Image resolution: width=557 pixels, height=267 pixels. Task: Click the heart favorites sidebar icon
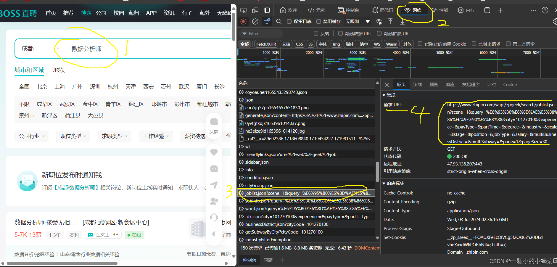(214, 152)
